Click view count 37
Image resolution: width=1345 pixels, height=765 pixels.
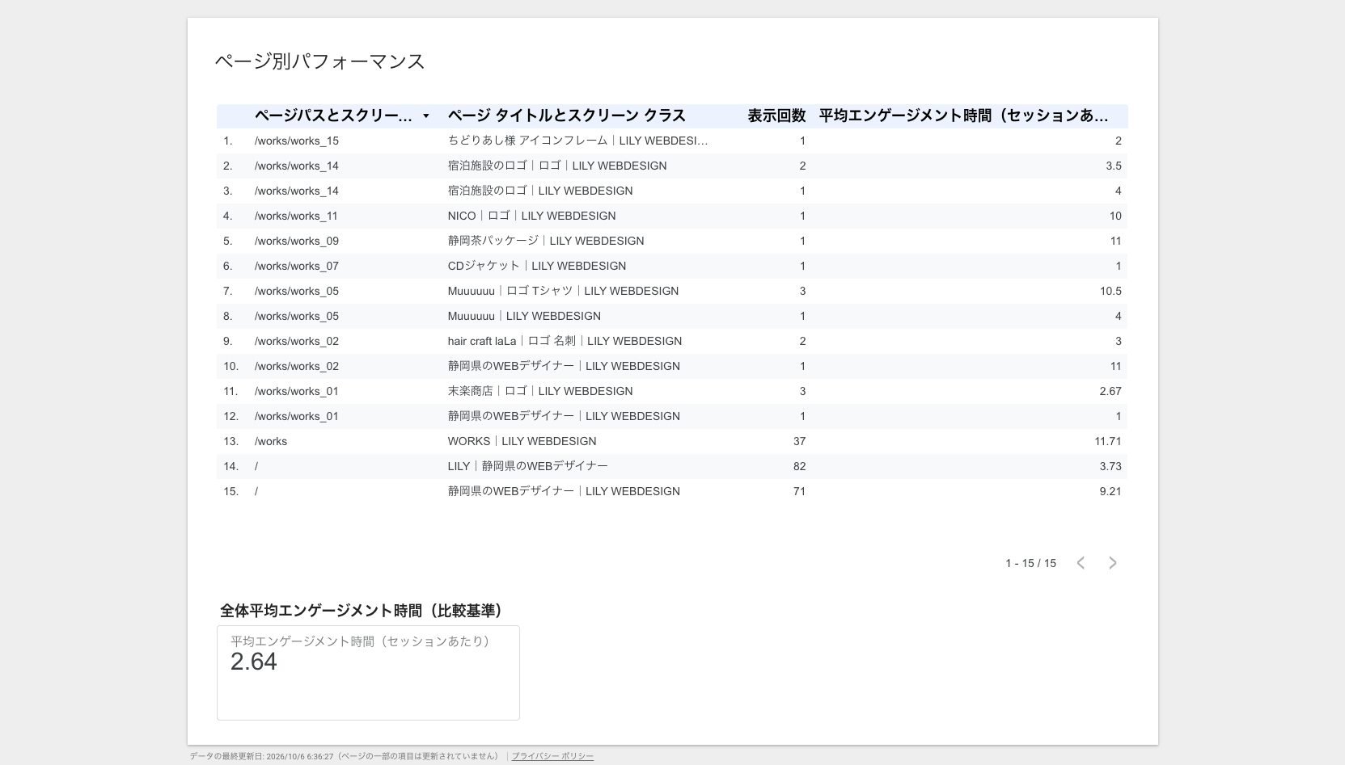(x=799, y=441)
